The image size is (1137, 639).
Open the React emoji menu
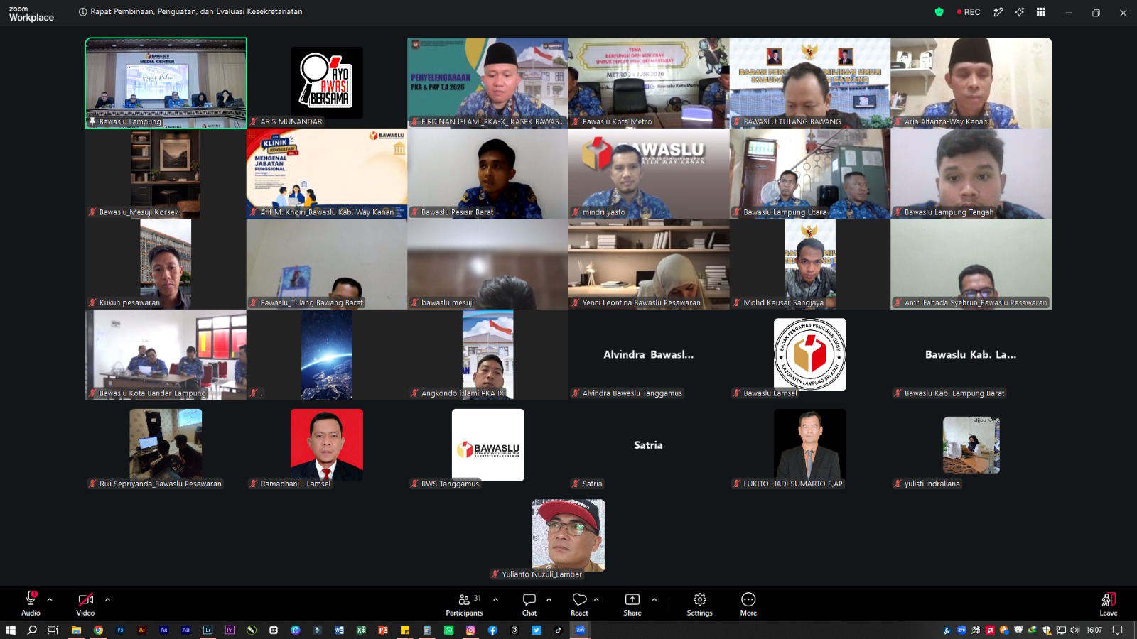pyautogui.click(x=579, y=603)
